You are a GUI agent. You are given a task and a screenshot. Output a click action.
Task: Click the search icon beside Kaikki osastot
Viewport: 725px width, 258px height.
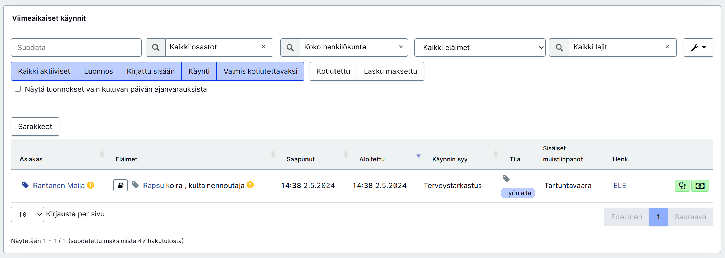click(155, 47)
